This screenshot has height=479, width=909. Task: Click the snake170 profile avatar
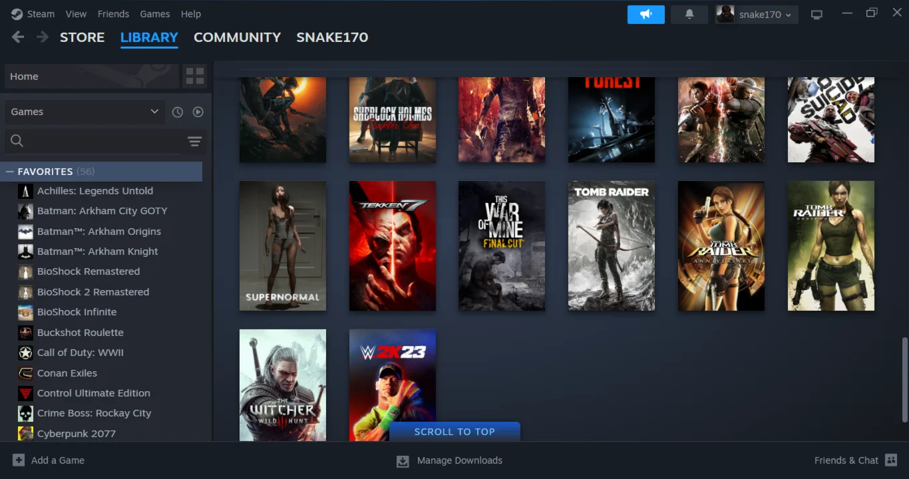click(x=725, y=14)
